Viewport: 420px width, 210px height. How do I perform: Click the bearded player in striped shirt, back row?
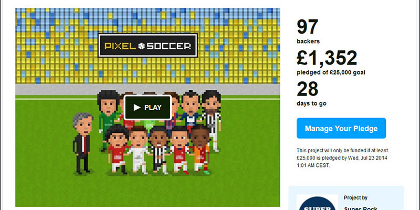212,118
